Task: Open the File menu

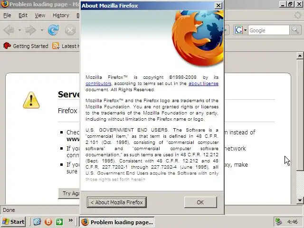Action: click(7, 15)
